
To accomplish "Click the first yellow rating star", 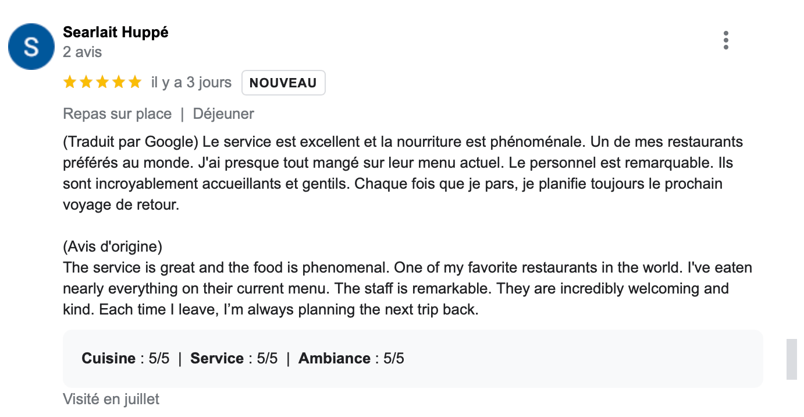I will point(70,83).
